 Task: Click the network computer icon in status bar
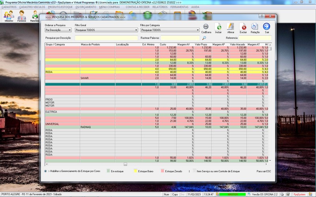(288, 194)
